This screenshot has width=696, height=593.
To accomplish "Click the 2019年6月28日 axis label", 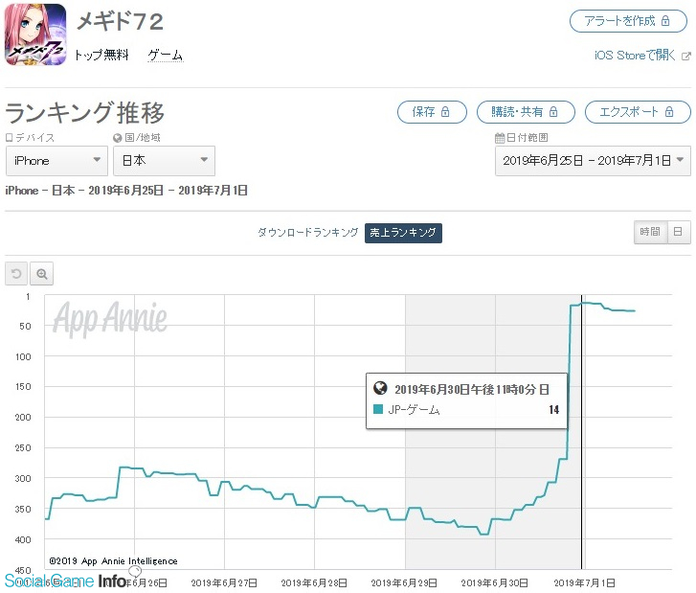I will [x=314, y=582].
